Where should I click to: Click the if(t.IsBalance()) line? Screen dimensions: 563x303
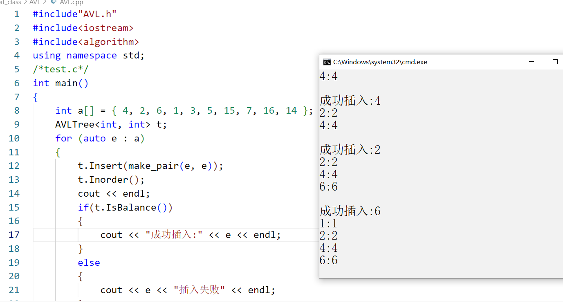point(125,207)
